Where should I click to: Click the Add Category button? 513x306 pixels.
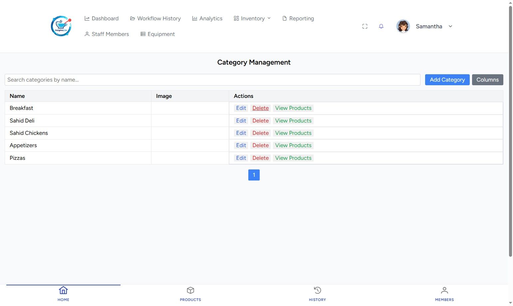click(x=447, y=80)
